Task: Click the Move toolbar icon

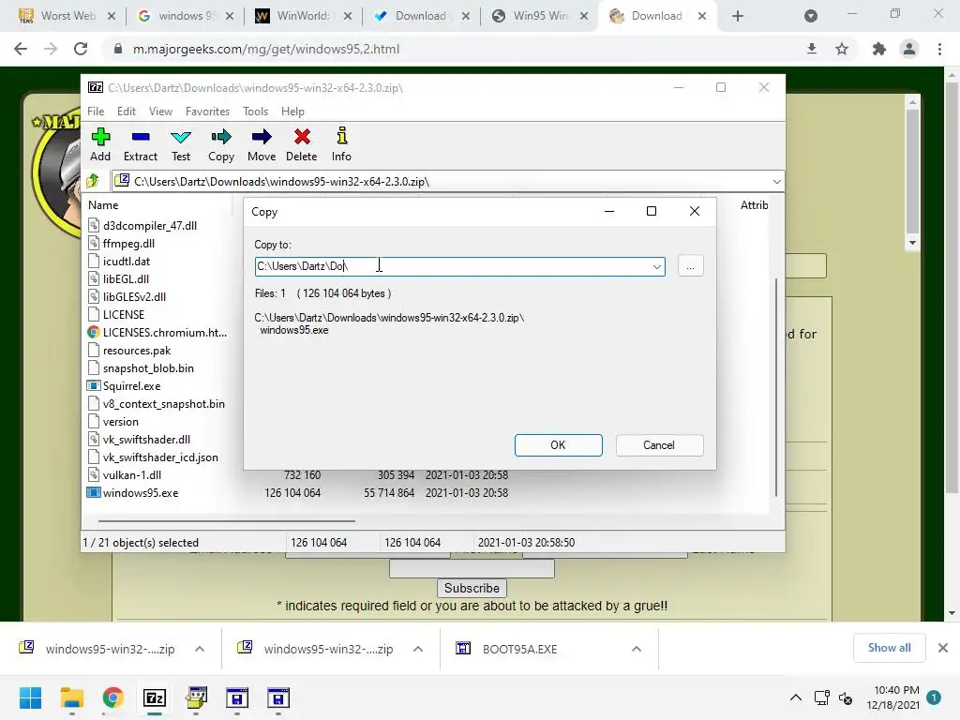Action: tap(262, 144)
